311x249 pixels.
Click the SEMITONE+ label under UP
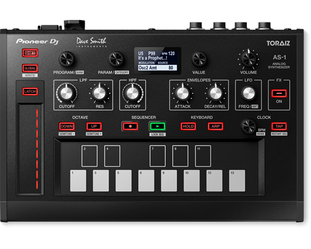pos(94,134)
